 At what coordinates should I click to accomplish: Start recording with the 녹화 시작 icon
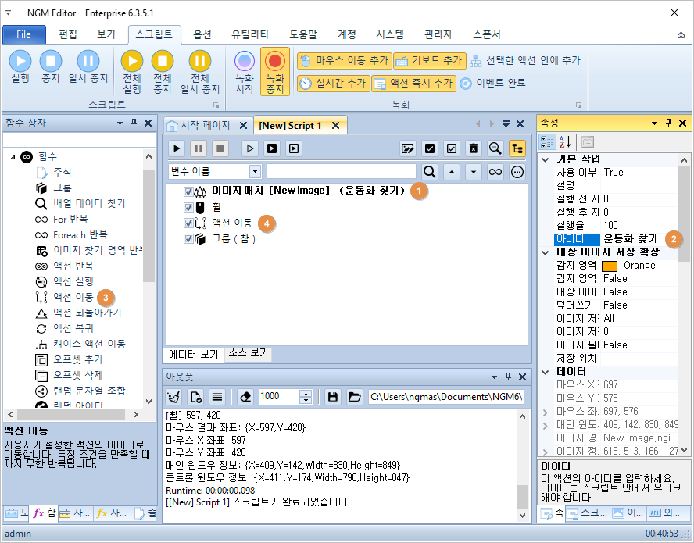[245, 61]
